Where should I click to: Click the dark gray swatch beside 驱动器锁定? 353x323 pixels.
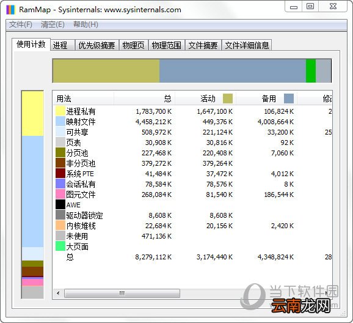coord(60,215)
